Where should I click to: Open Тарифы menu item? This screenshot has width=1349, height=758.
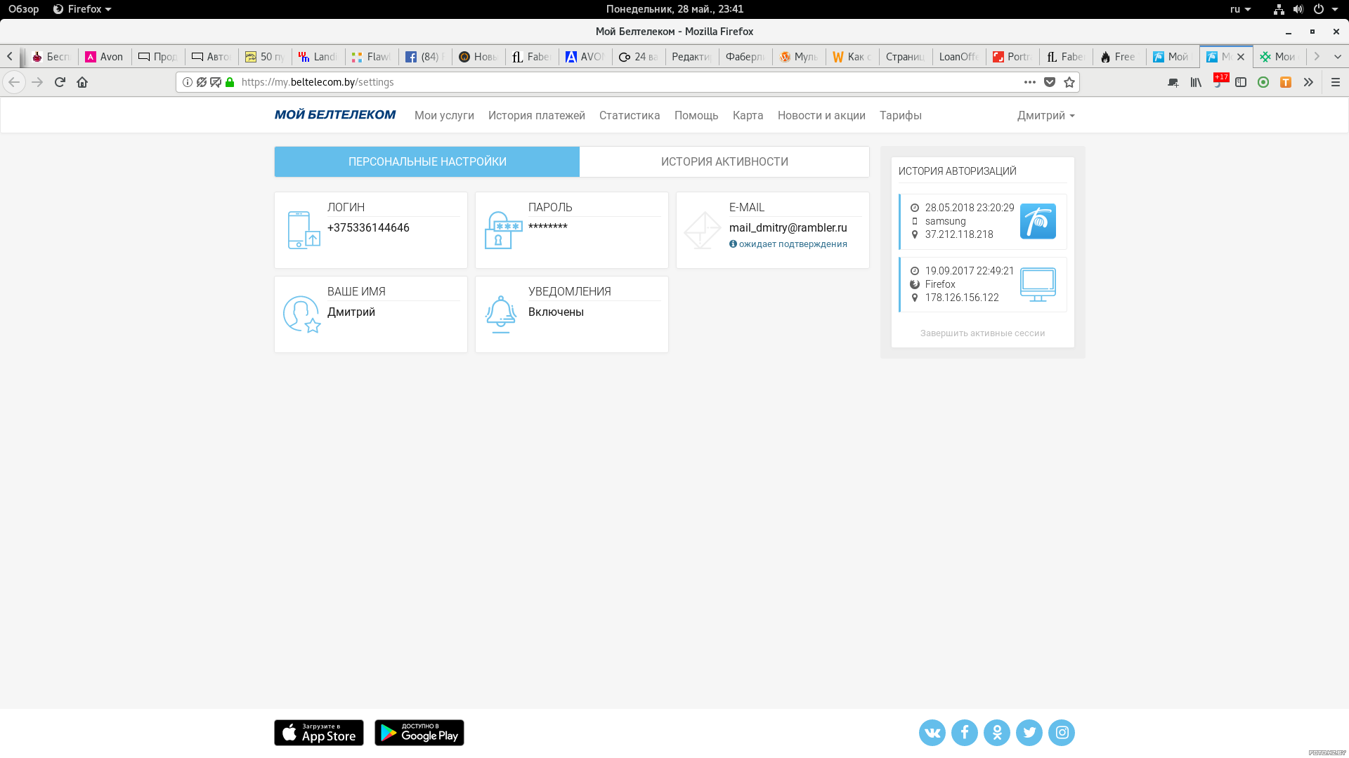[x=901, y=115]
